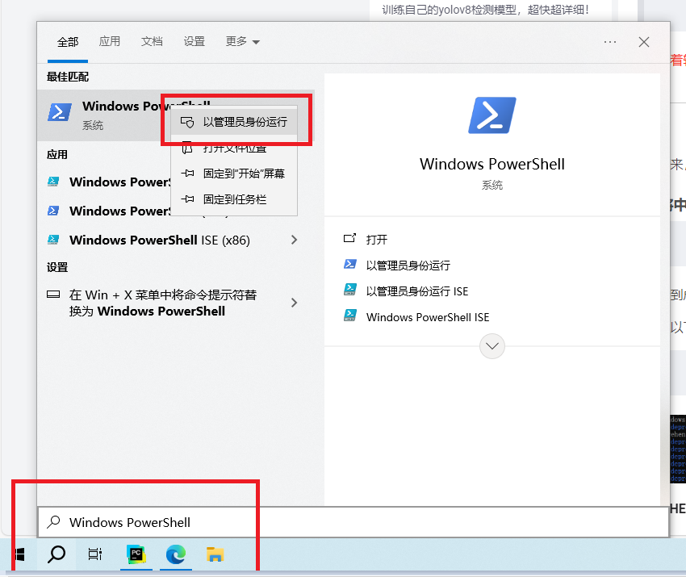Click the shield icon beside 以管理员身份运行
The image size is (686, 577).
[x=187, y=122]
